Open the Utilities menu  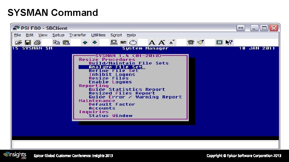(x=98, y=35)
